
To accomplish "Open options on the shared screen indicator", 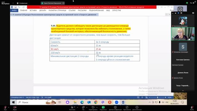I will (x=63, y=3).
